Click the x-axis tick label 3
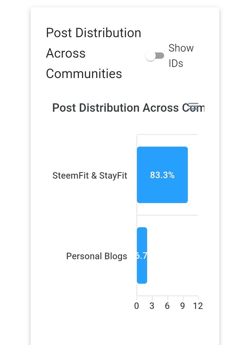 pyautogui.click(x=152, y=306)
